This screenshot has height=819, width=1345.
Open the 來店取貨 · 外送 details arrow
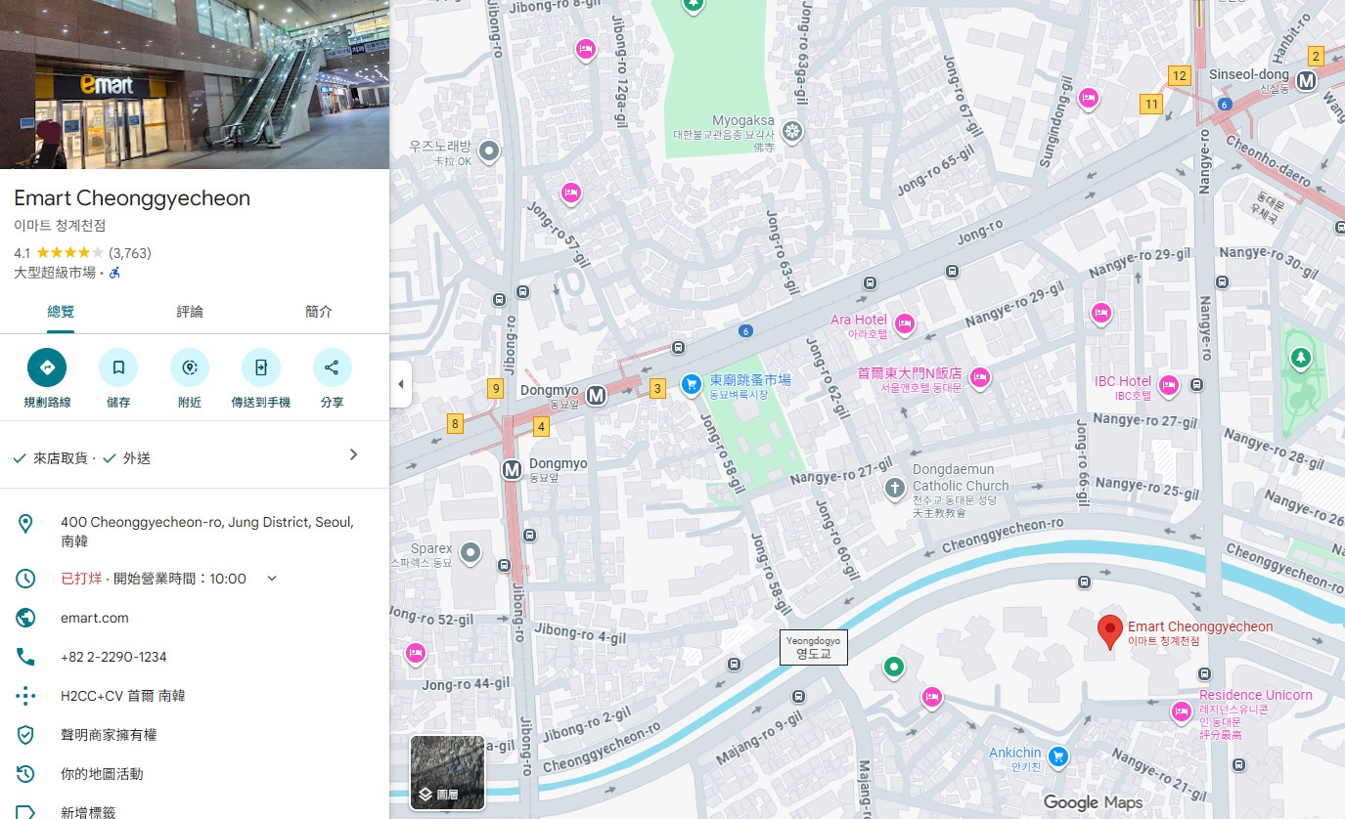pos(353,454)
